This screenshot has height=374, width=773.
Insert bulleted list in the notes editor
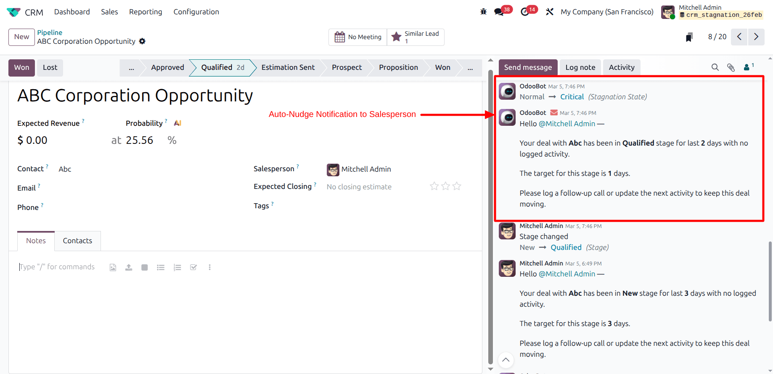pyautogui.click(x=161, y=268)
